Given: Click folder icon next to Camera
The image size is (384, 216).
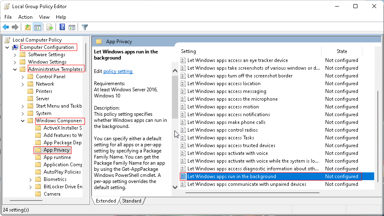Looking at the screenshot, I should click(x=38, y=194).
